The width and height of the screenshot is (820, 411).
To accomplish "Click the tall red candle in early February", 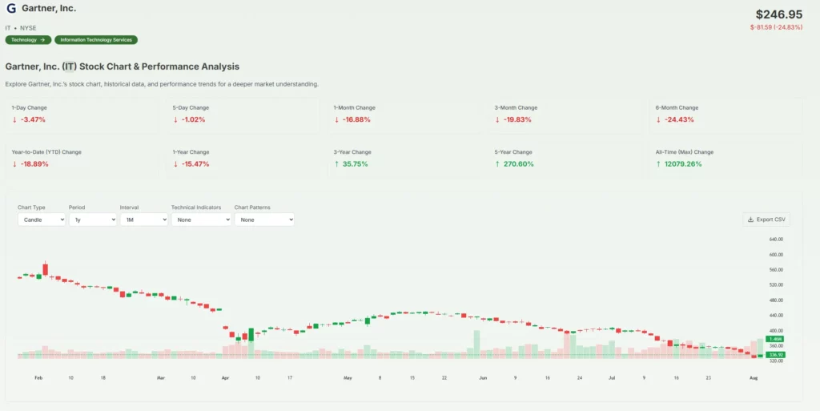I will [46, 269].
